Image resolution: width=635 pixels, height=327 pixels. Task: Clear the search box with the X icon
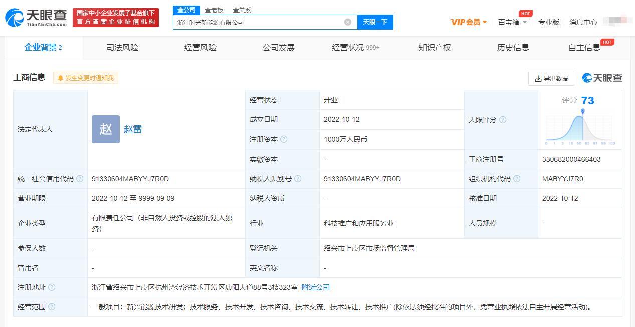(x=348, y=22)
